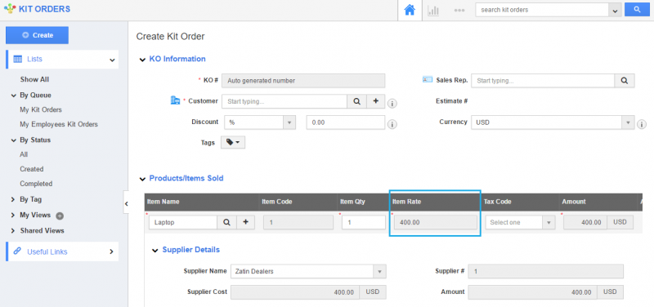Click the Discount value 0.00 field

tap(345, 122)
